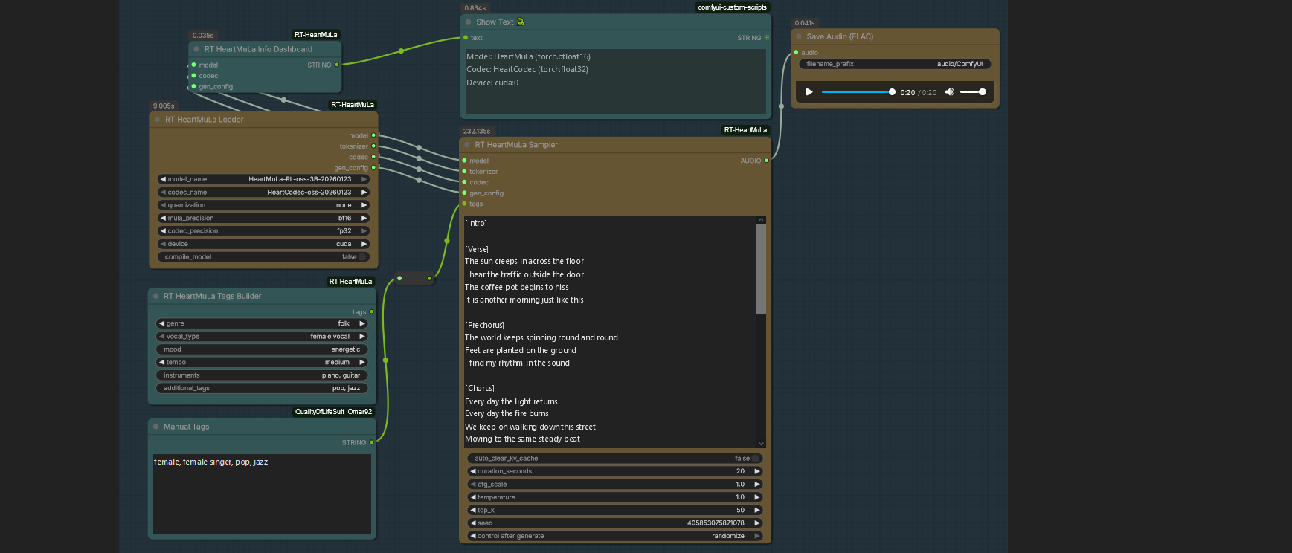Collapse the Show Text node dot
The height and width of the screenshot is (553, 1292).
coord(469,22)
